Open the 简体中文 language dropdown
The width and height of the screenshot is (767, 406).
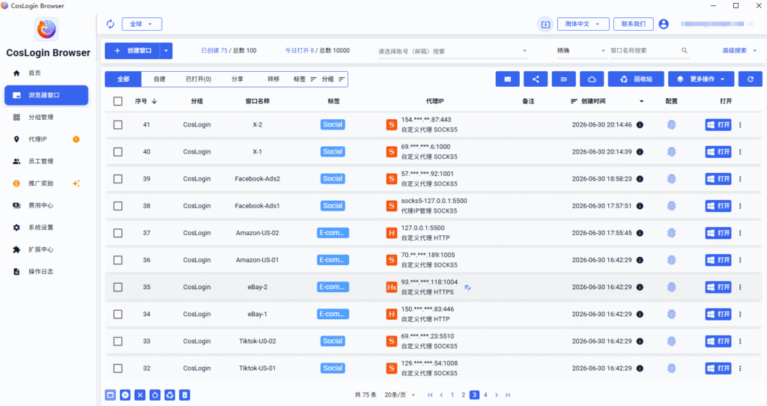[x=583, y=24]
